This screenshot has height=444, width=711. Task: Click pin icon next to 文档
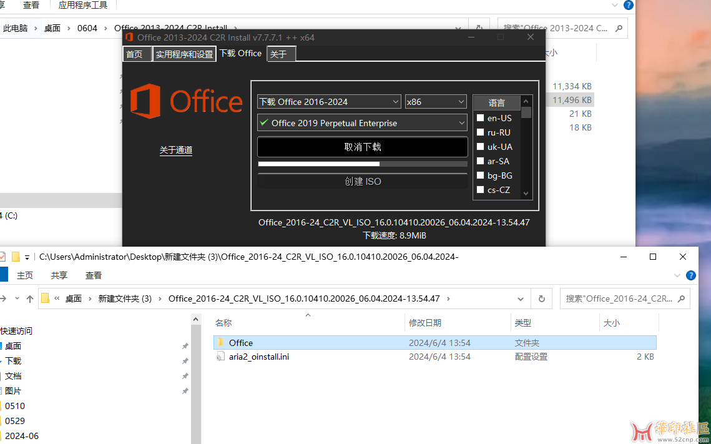[x=185, y=376]
